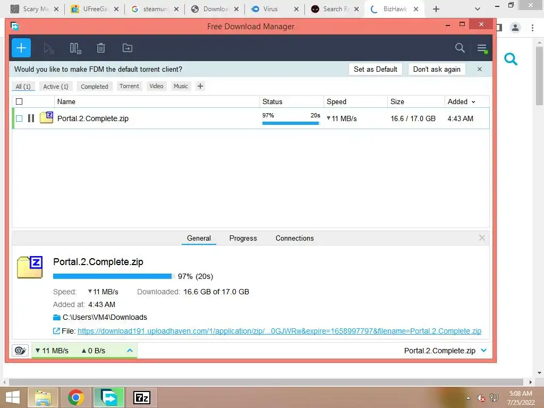The height and width of the screenshot is (408, 544).
Task: Open Chrome profile avatar icon
Action: coord(515,28)
